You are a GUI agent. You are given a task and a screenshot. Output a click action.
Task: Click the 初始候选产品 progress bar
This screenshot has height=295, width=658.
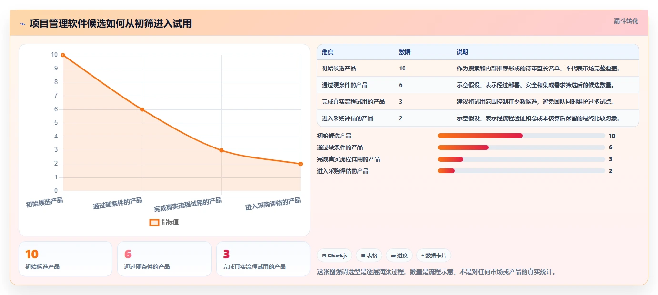click(521, 136)
